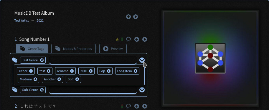Play song 2
269x110 pixels.
[145, 106]
